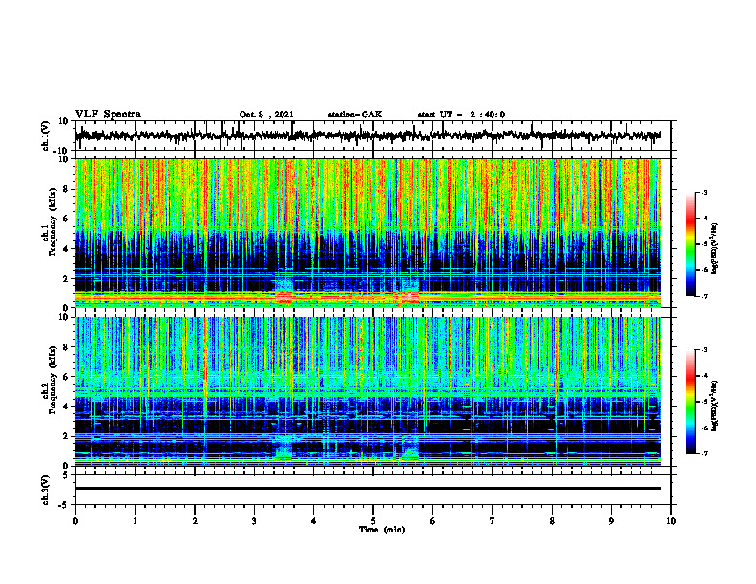Click tick label "8" on the Time axis
This screenshot has height=584, width=756.
(552, 521)
